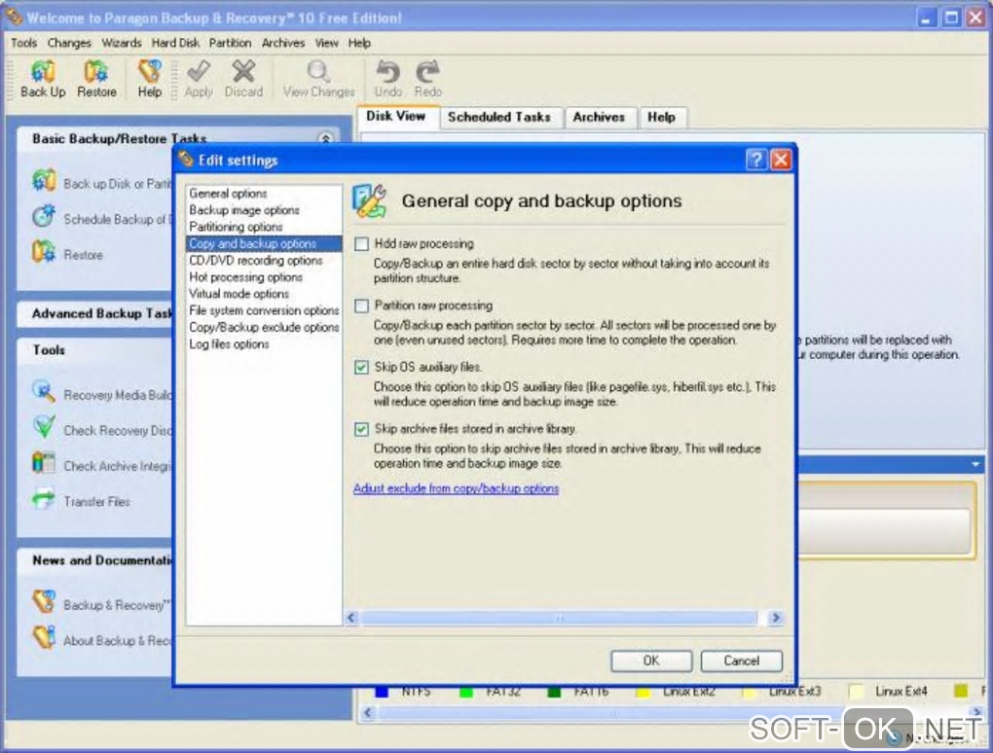Screen dimensions: 993x753
Task: Click the Transfer Files icon
Action: pos(44,499)
